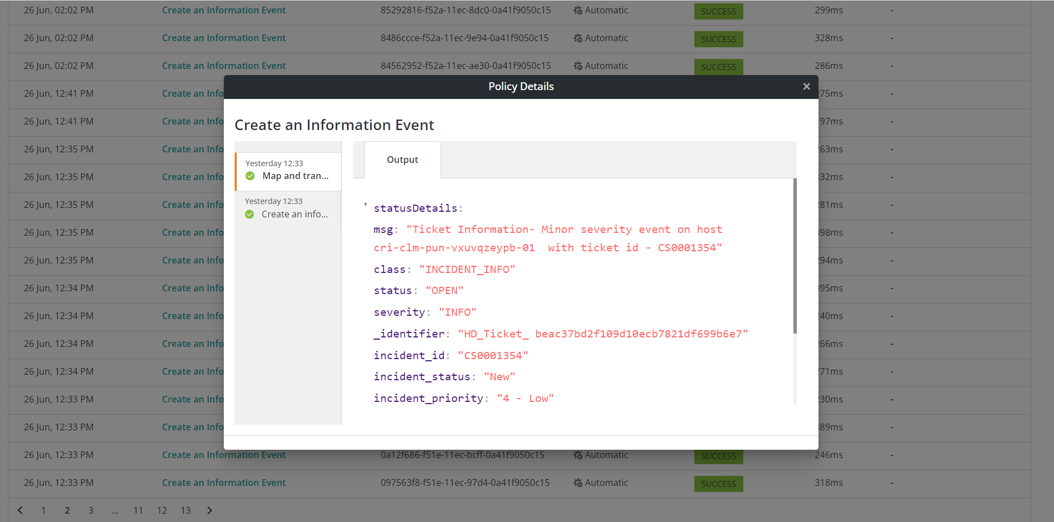Open Create an Information Event for ID 85292816
Screen dimensions: 1054x522
pos(224,10)
